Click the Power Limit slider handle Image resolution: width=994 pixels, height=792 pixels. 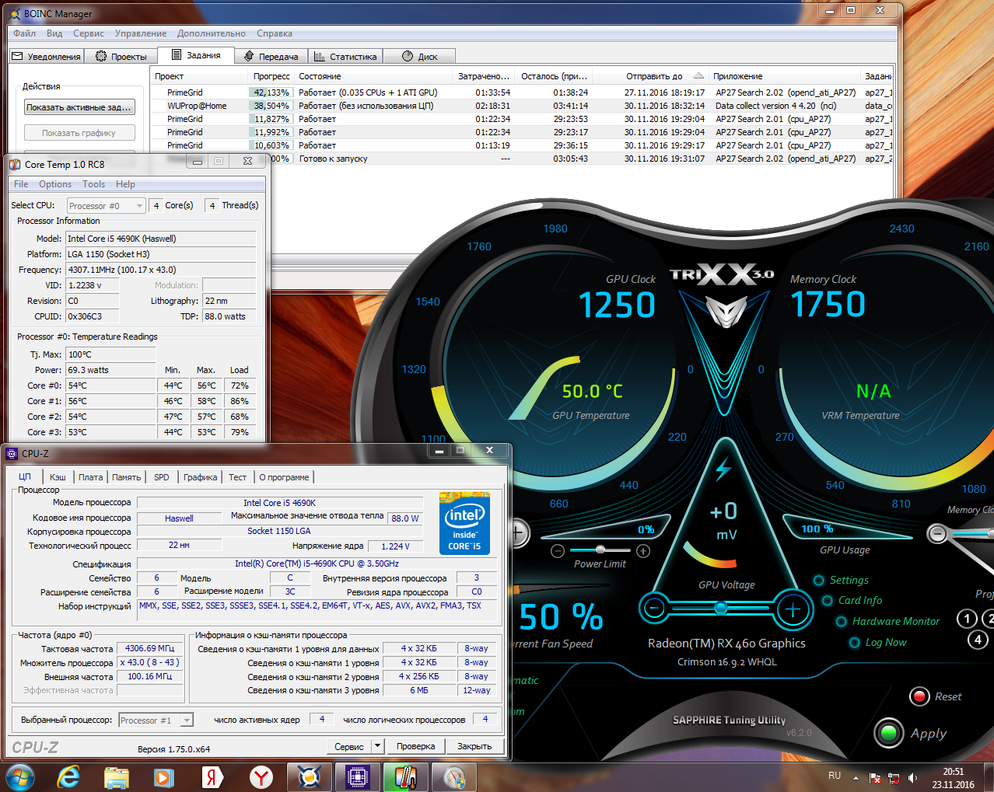[600, 550]
